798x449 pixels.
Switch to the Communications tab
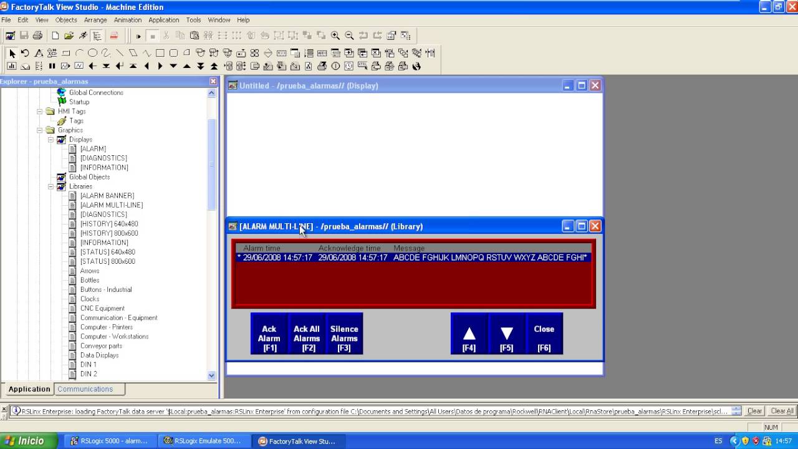tap(85, 389)
